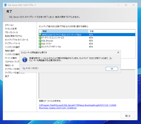Minimize the SQL Server 2025 upgrade window
The height and width of the screenshot is (124, 141).
pos(119,5)
